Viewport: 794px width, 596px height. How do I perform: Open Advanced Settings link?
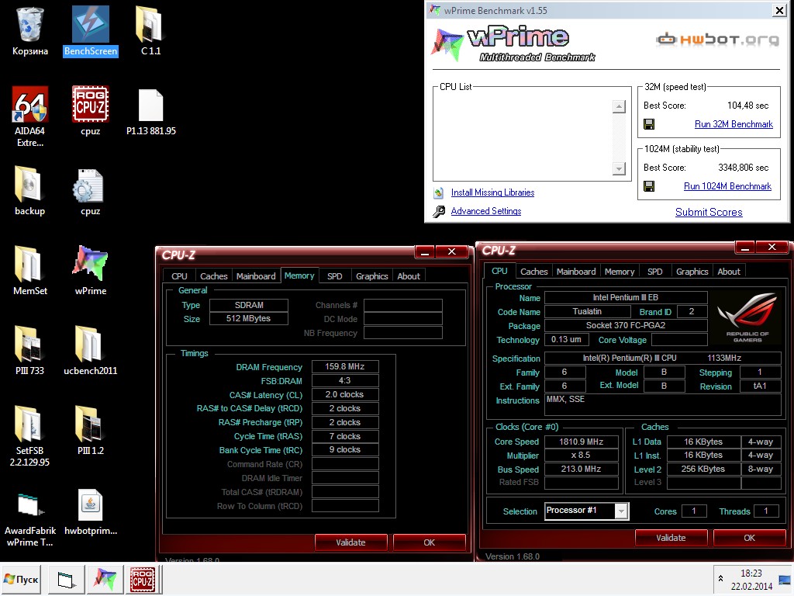(485, 211)
